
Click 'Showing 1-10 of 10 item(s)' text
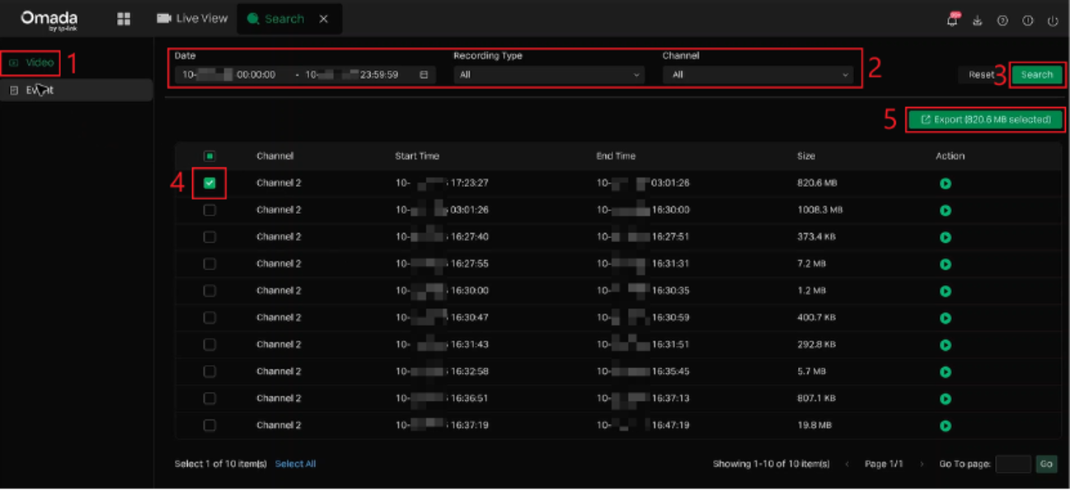pyautogui.click(x=772, y=464)
